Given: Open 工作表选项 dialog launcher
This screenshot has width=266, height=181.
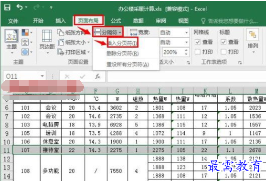Looking at the screenshot, I should click(240, 63).
